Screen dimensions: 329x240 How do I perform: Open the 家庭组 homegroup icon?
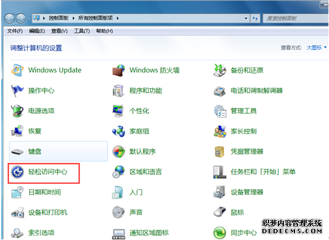point(119,131)
